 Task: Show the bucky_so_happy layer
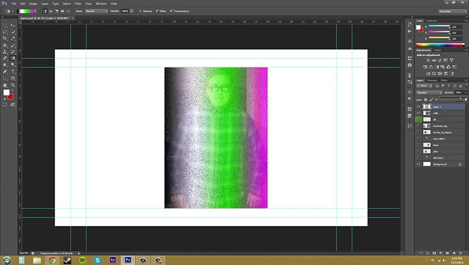click(x=418, y=132)
